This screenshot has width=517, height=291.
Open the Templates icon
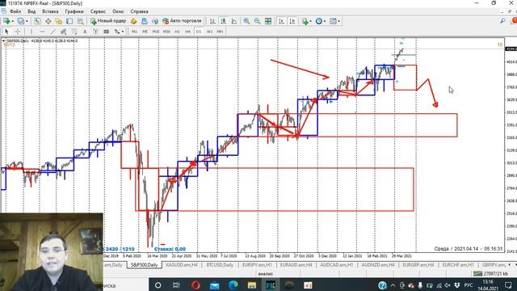333,21
